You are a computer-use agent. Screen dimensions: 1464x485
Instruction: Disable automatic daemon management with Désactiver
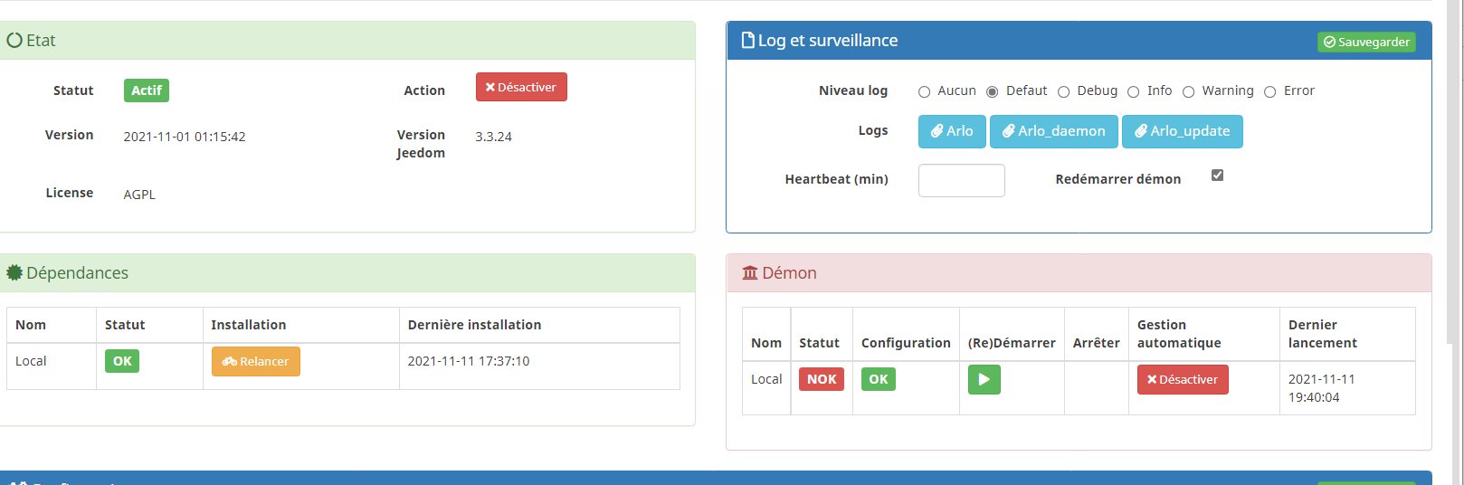(x=1182, y=380)
